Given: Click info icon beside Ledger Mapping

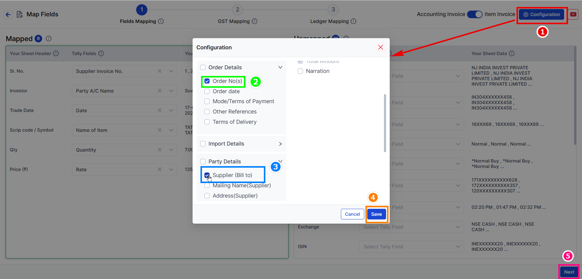Looking at the screenshot, I should (x=353, y=21).
